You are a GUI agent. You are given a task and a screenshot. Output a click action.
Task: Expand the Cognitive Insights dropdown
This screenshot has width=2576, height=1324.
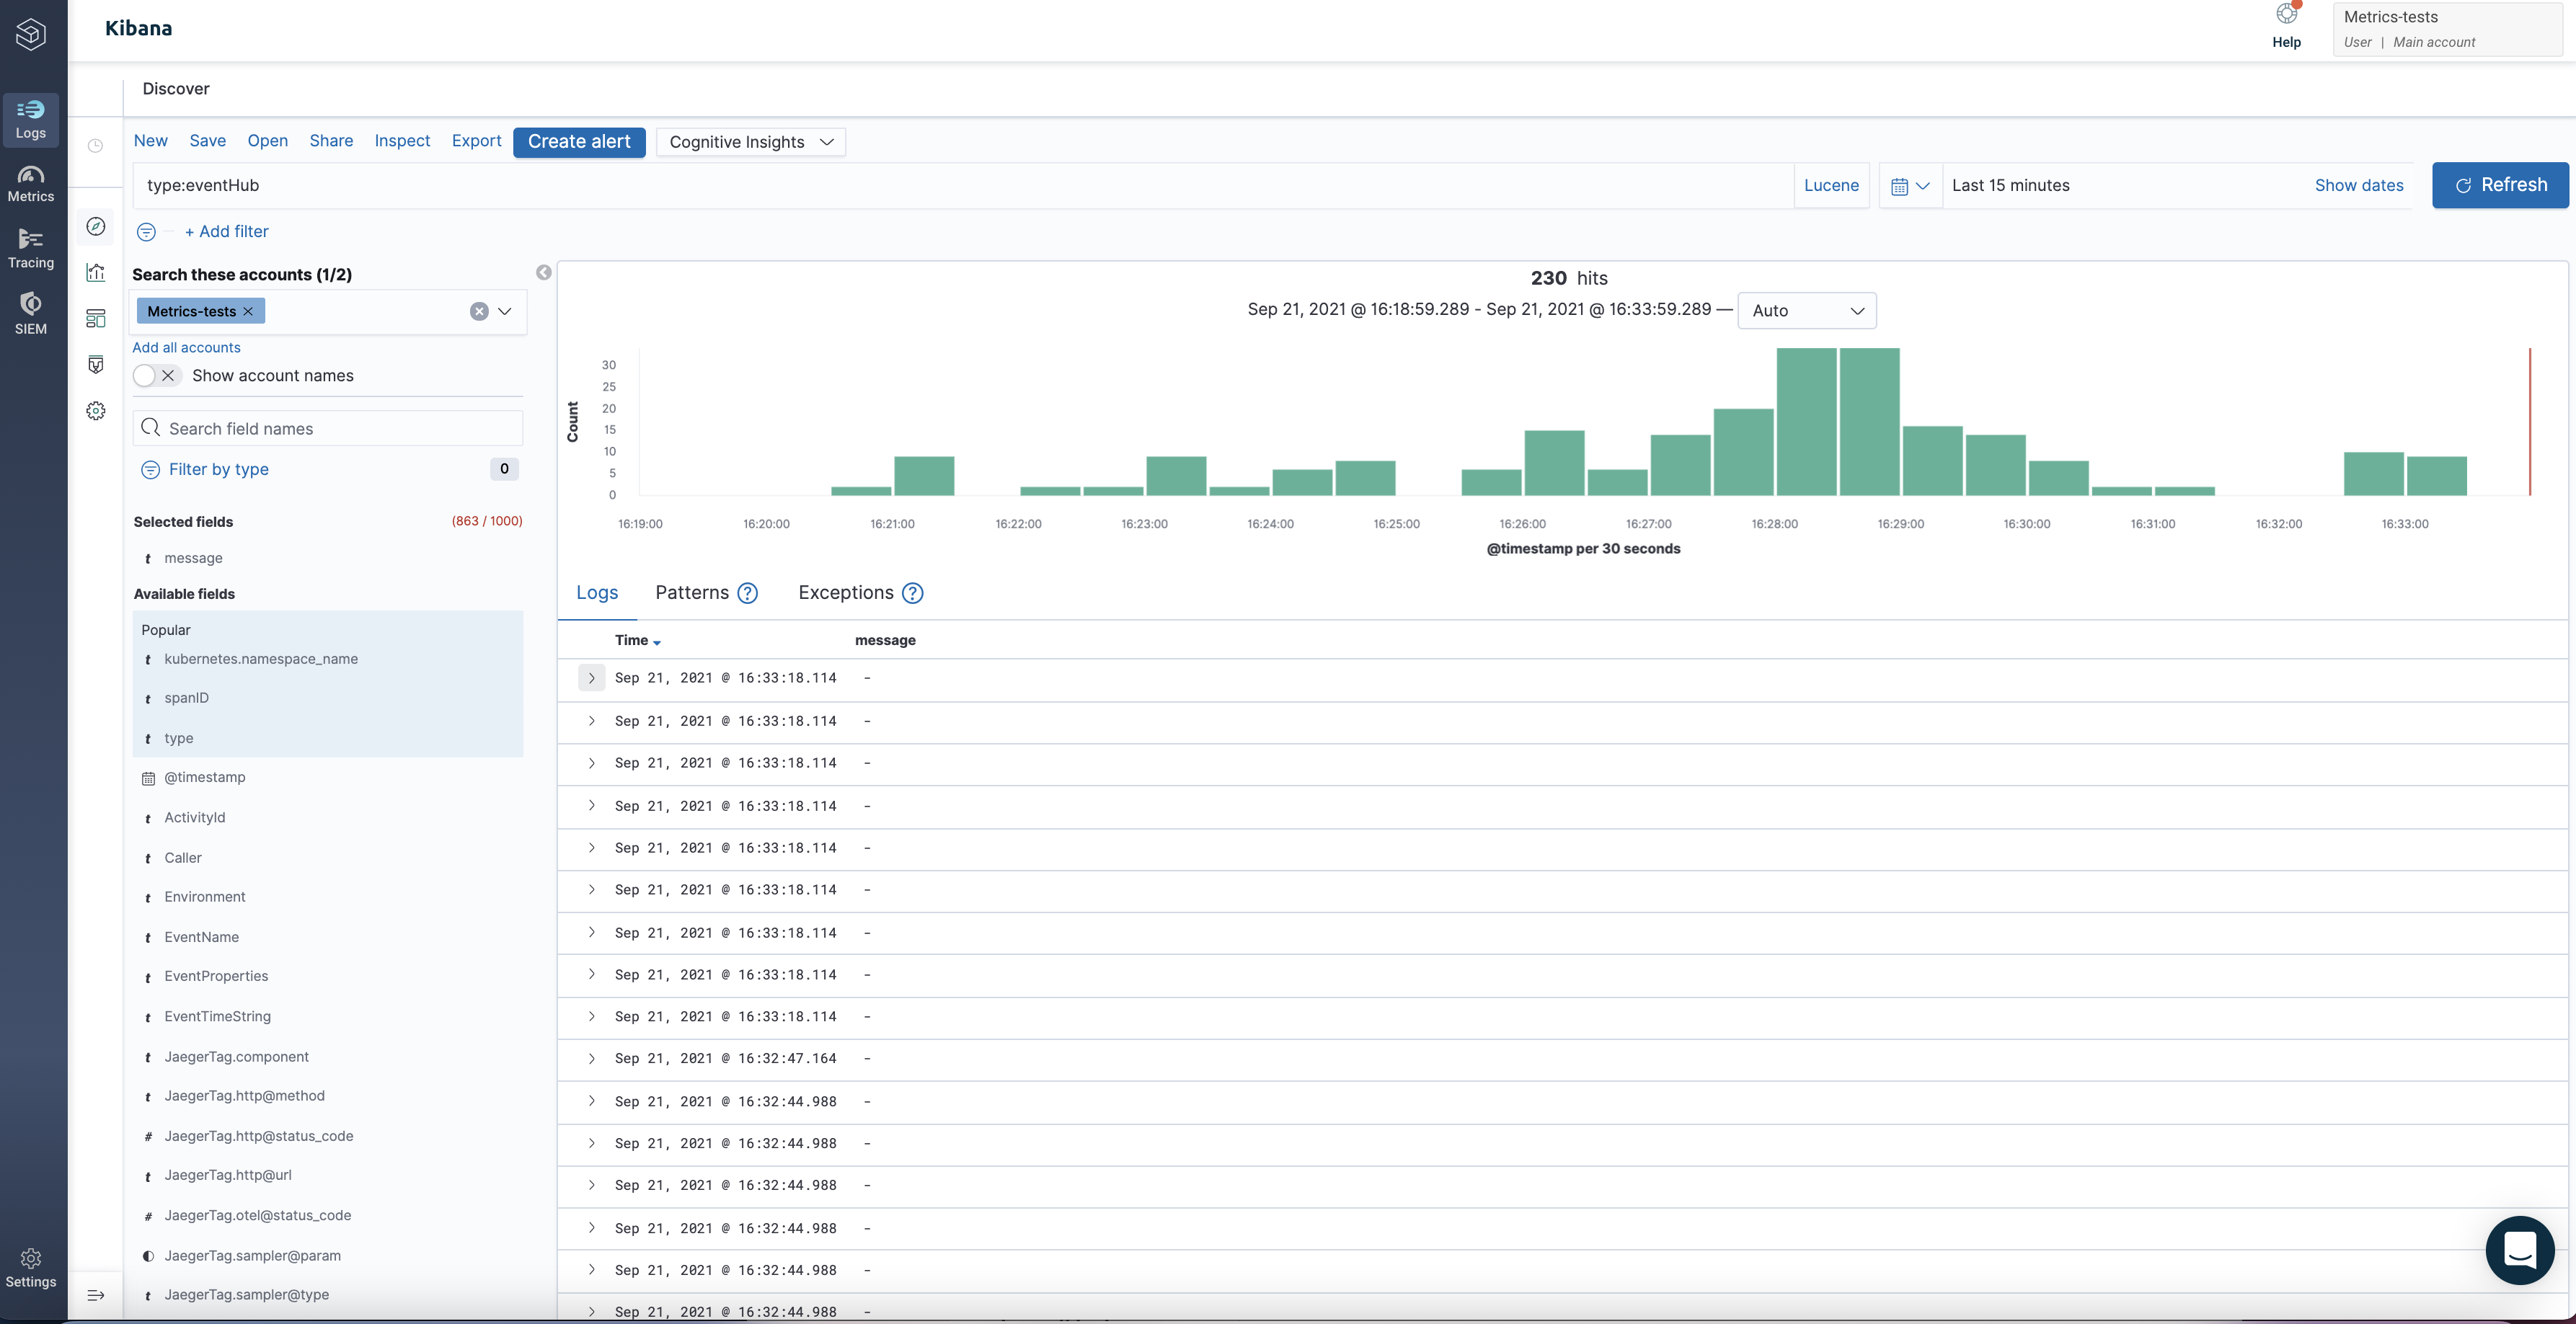click(x=750, y=142)
